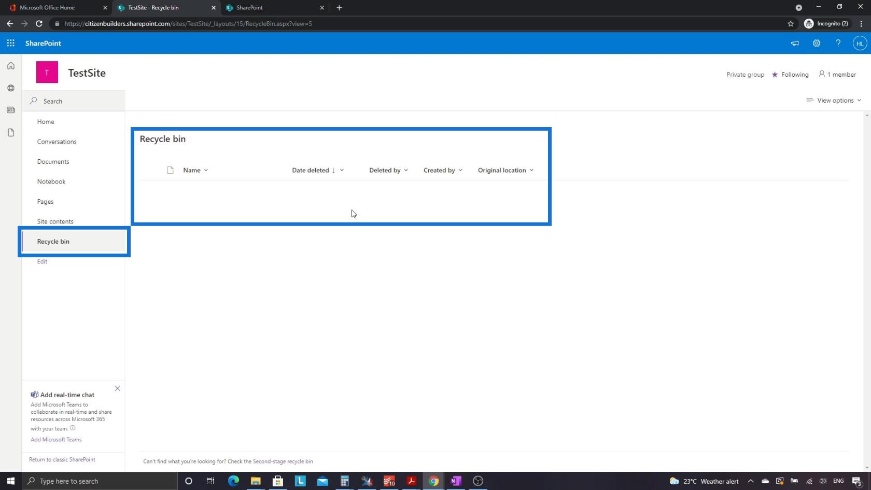Screen dimensions: 871x490
Task: Open Adobe Acrobat from taskbar
Action: tap(412, 481)
